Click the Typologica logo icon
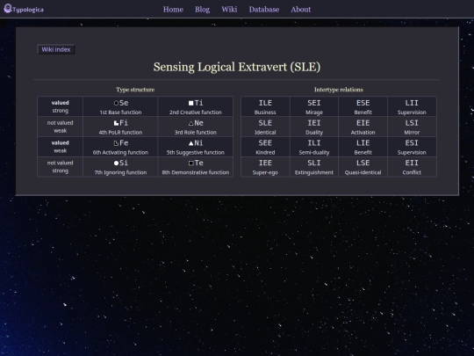 8,9
